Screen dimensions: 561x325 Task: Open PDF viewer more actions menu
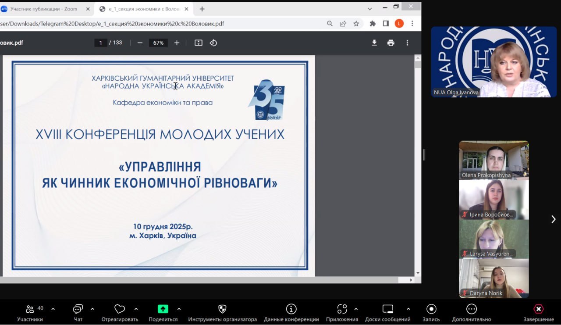pos(407,43)
